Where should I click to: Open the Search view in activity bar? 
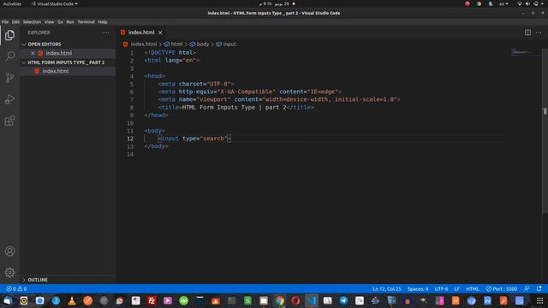pos(9,56)
